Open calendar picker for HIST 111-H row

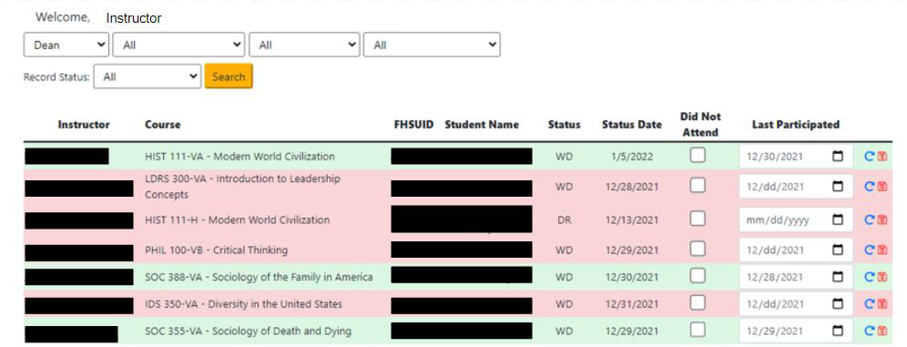pyautogui.click(x=837, y=219)
